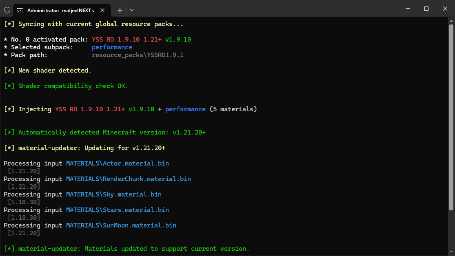Select the Administrator: matjectNEXT tab

click(62, 11)
